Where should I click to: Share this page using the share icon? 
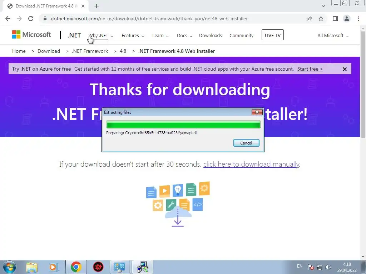310,19
